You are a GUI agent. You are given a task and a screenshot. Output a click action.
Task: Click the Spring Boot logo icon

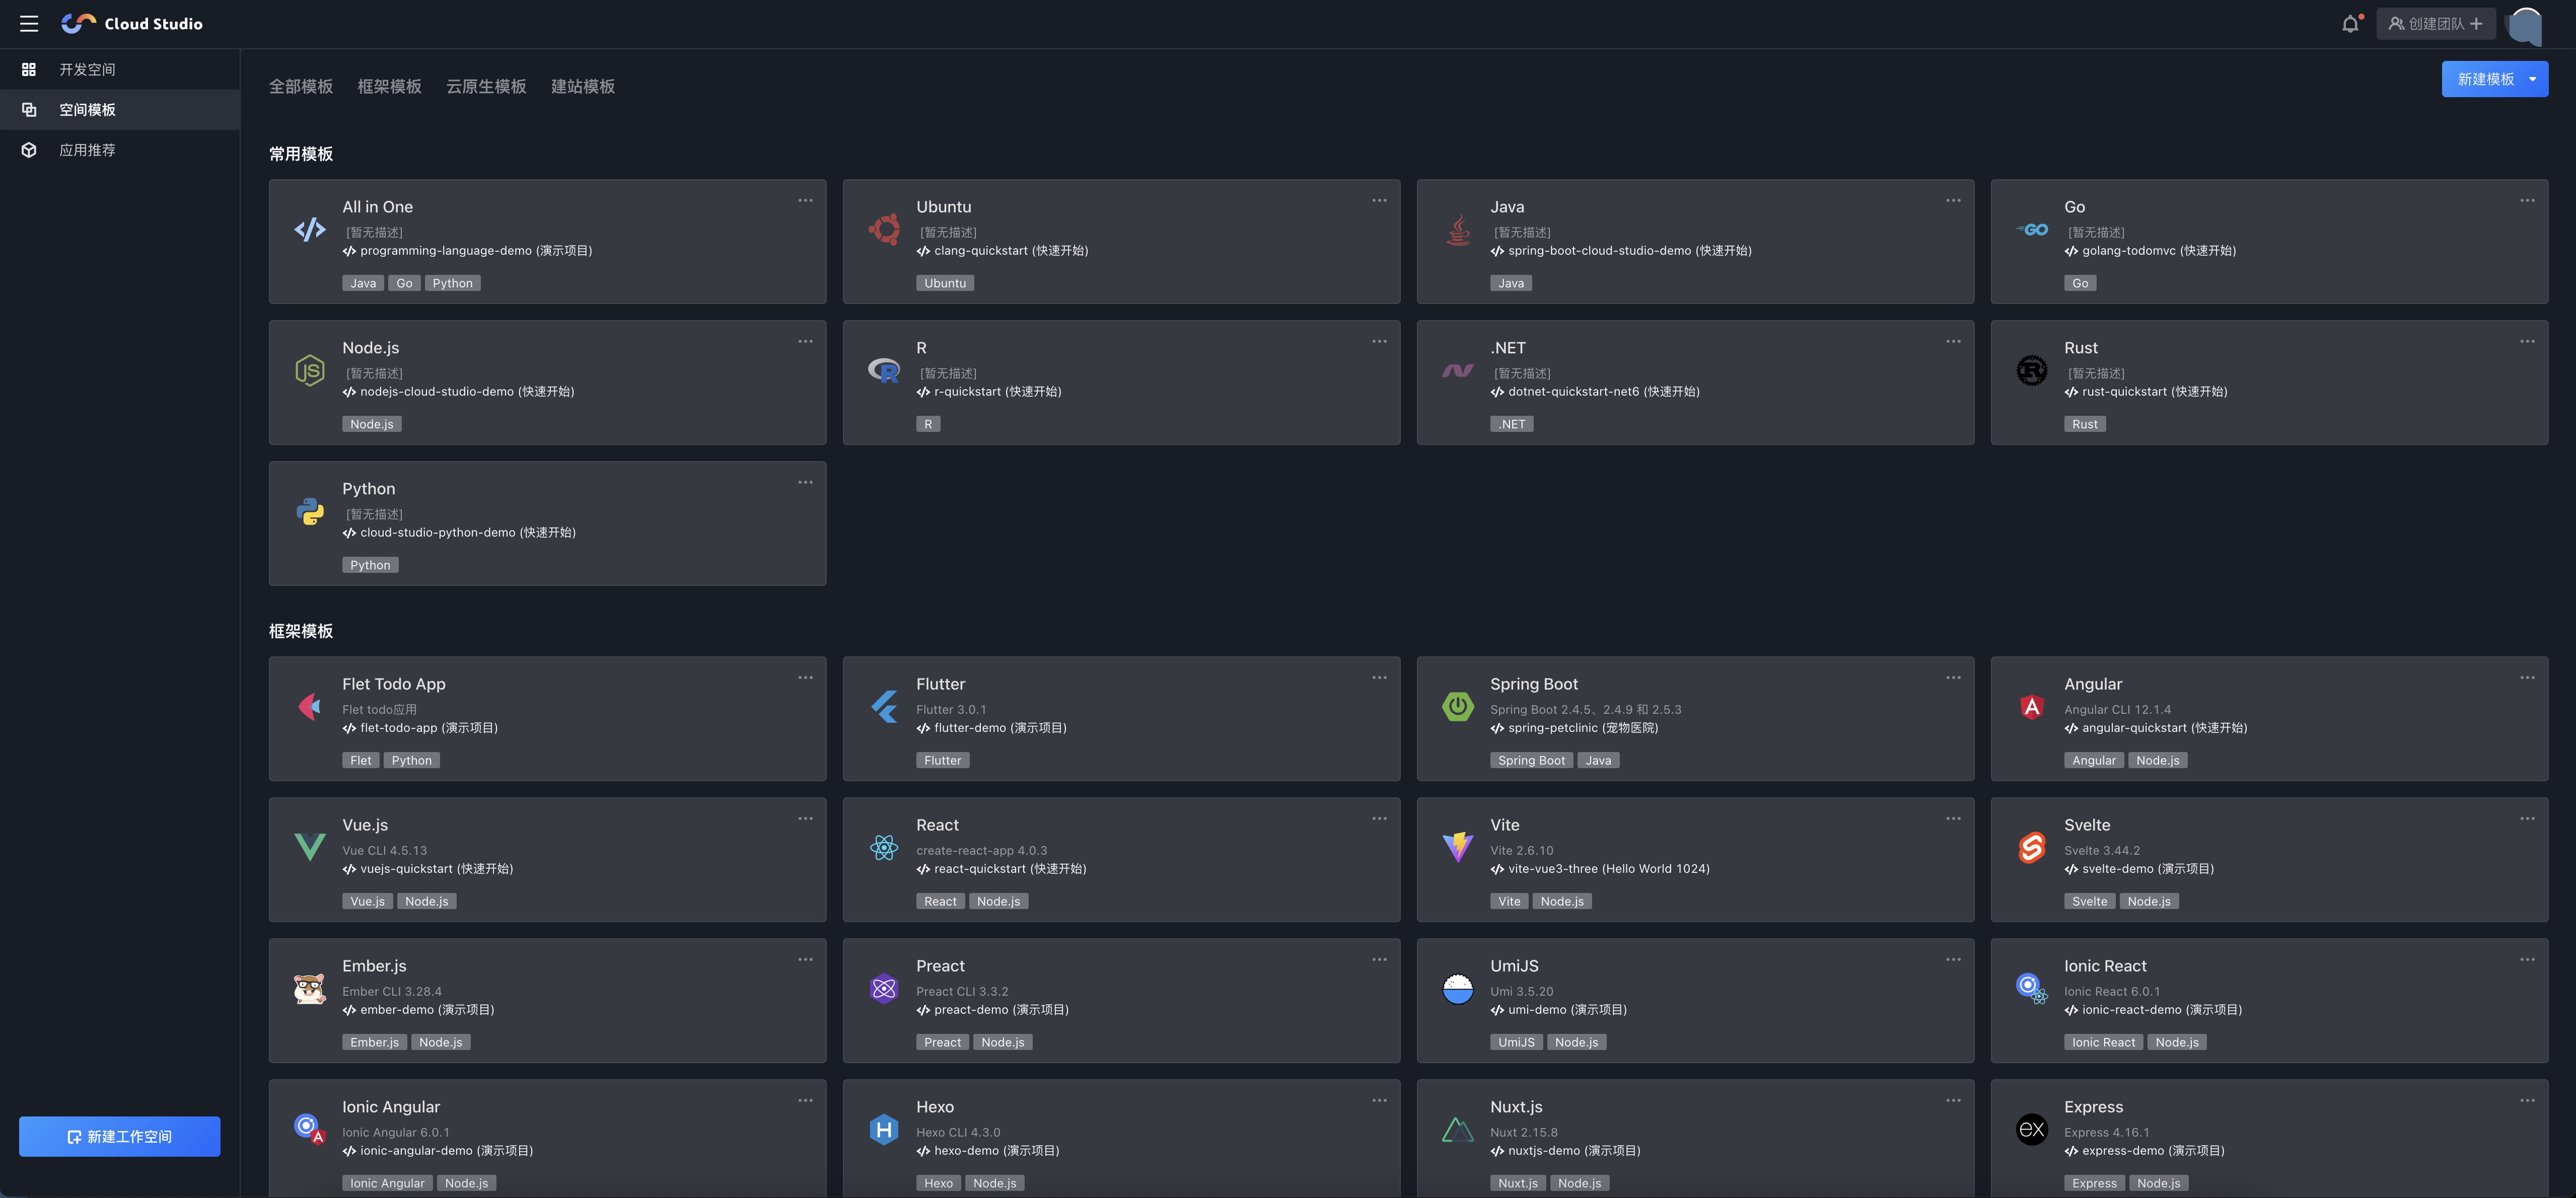click(x=1457, y=706)
